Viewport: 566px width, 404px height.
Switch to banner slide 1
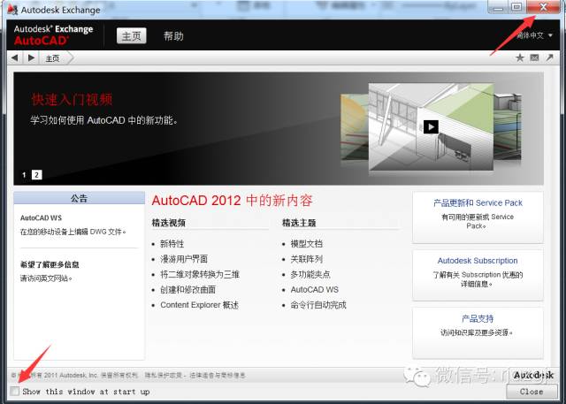click(x=24, y=174)
